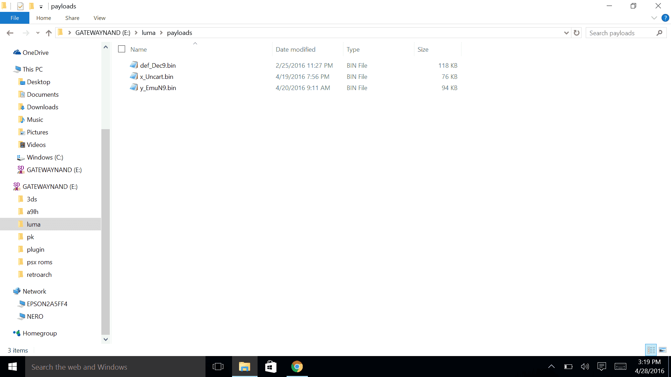The height and width of the screenshot is (377, 671).
Task: Open the File ribbon tab
Action: click(x=15, y=18)
